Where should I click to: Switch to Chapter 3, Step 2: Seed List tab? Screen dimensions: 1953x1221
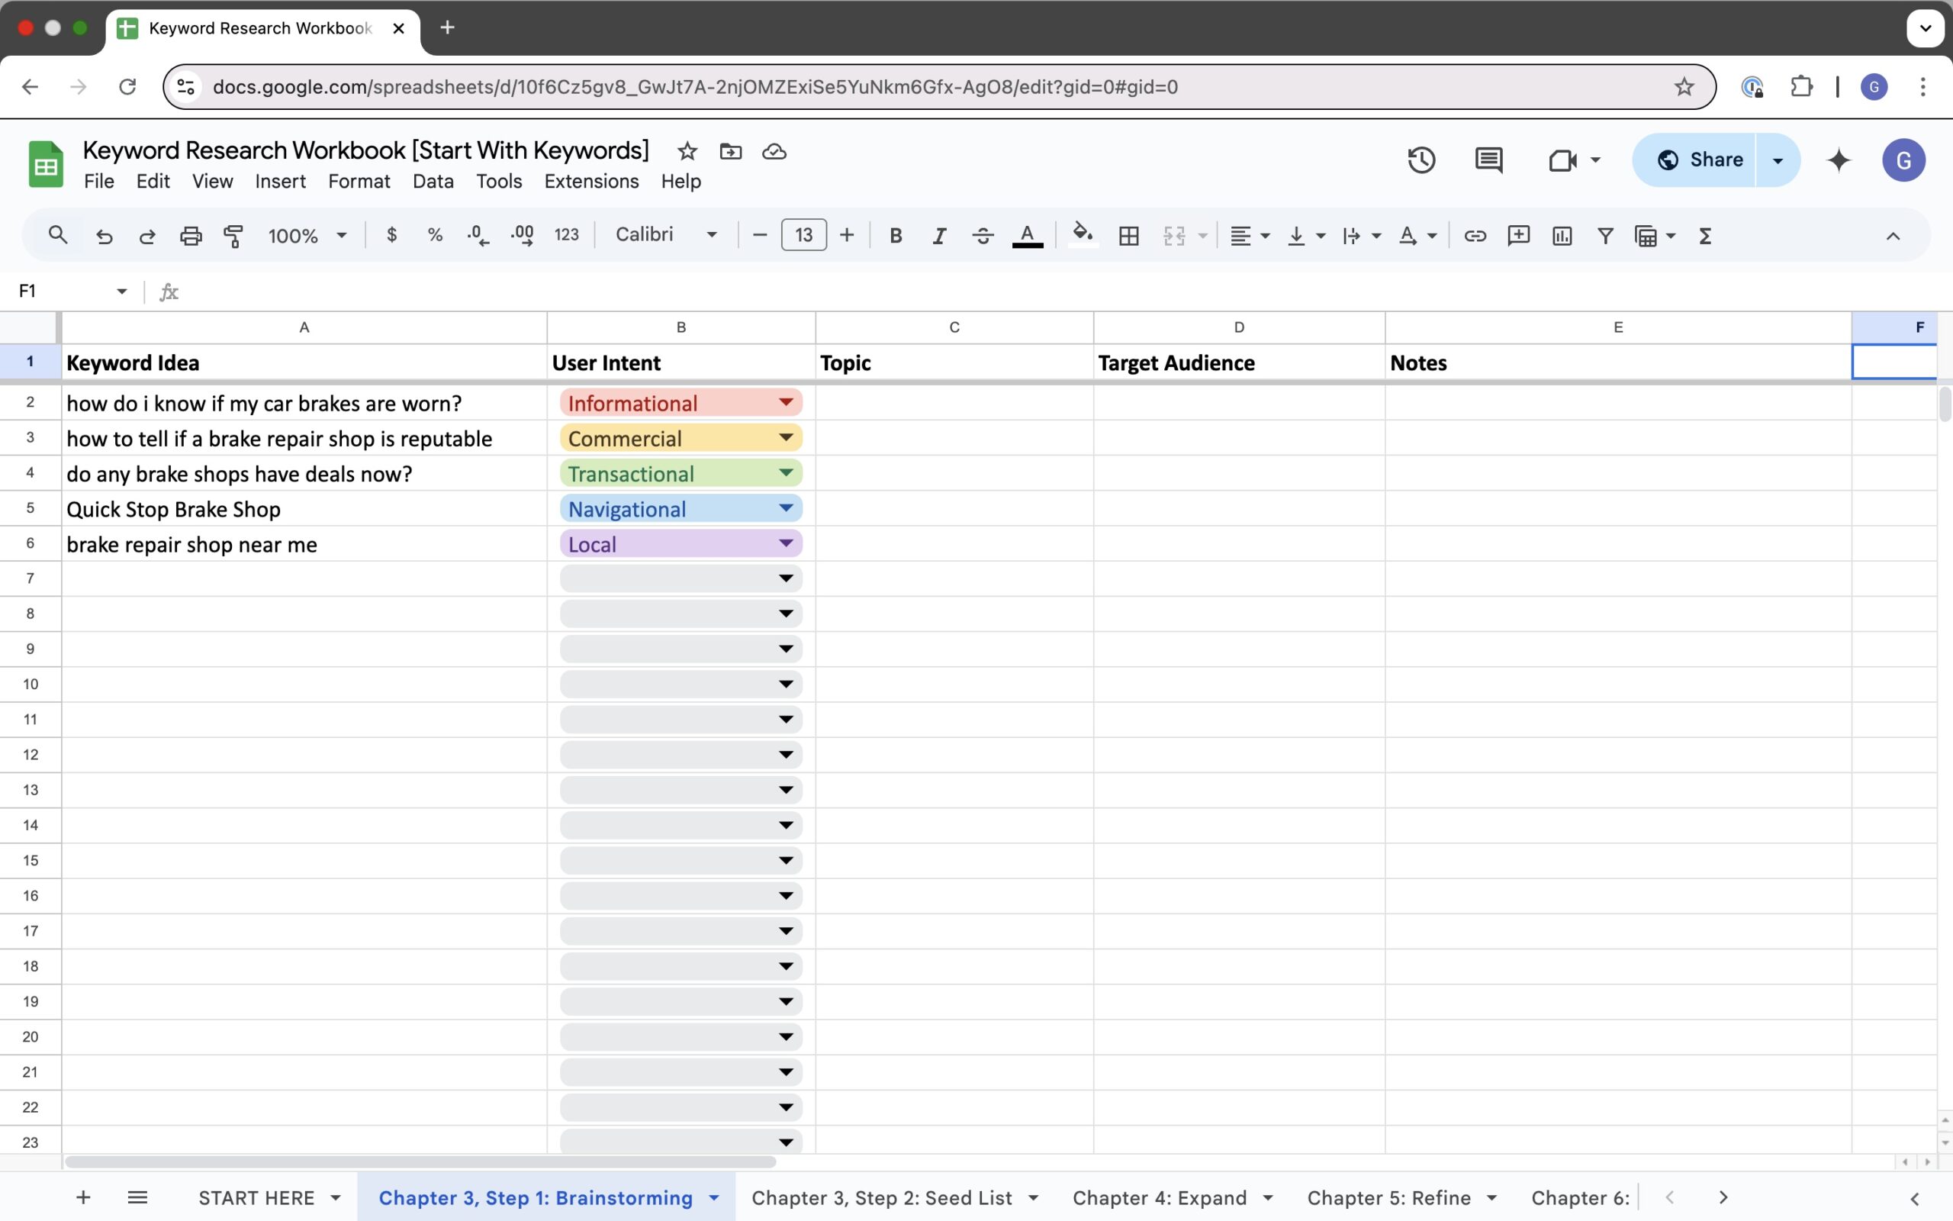[881, 1197]
